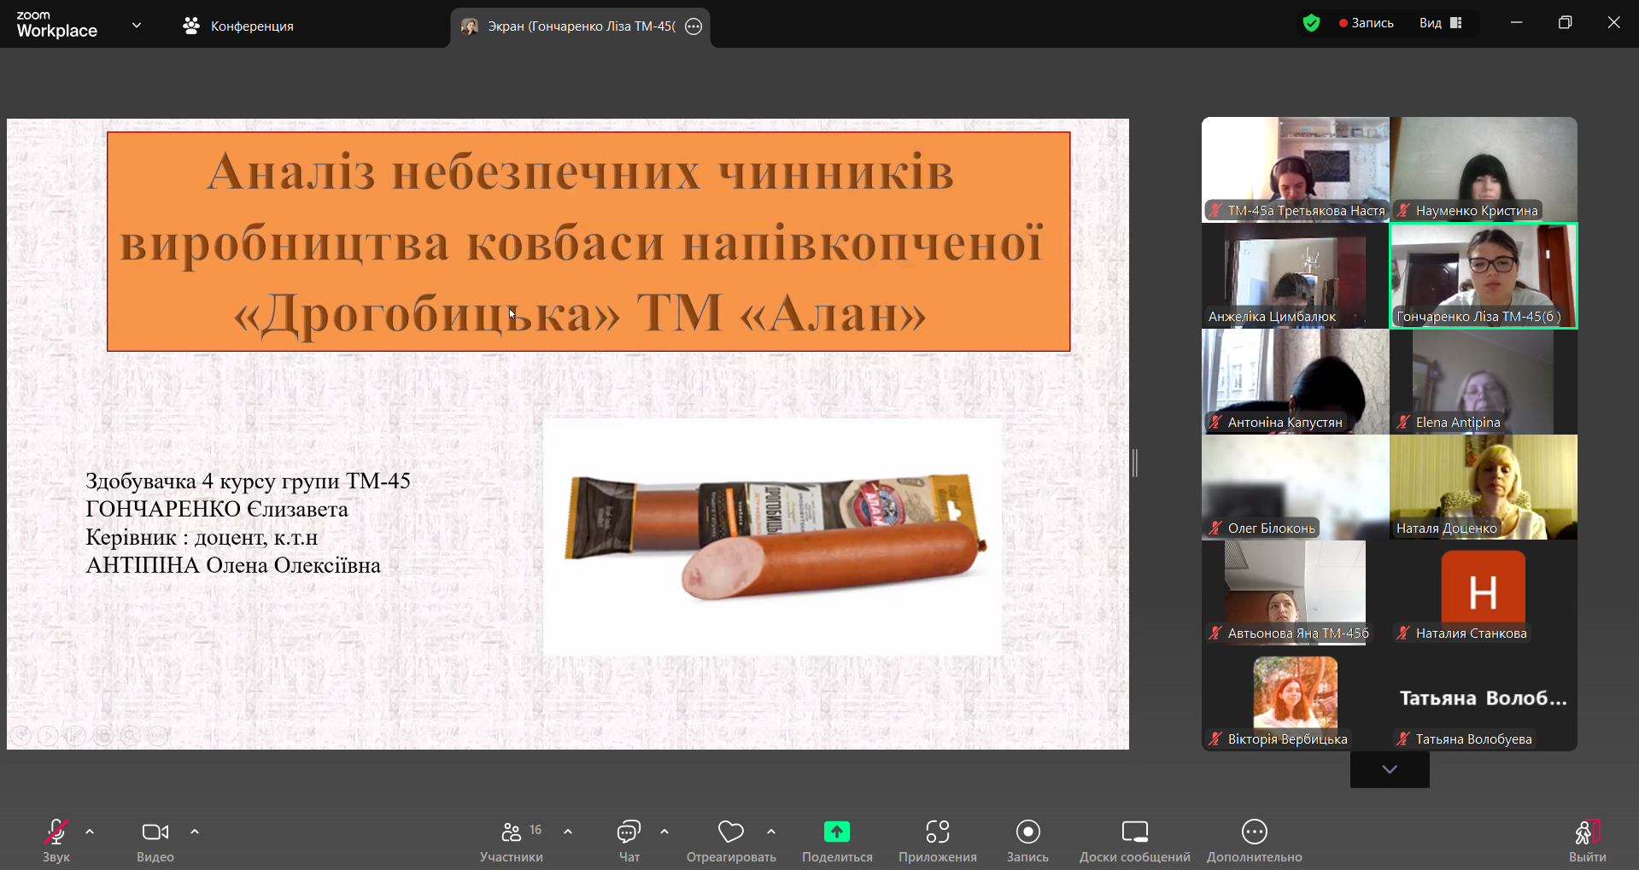This screenshot has width=1639, height=870.
Task: Click green encryption shield icon
Action: click(1312, 23)
